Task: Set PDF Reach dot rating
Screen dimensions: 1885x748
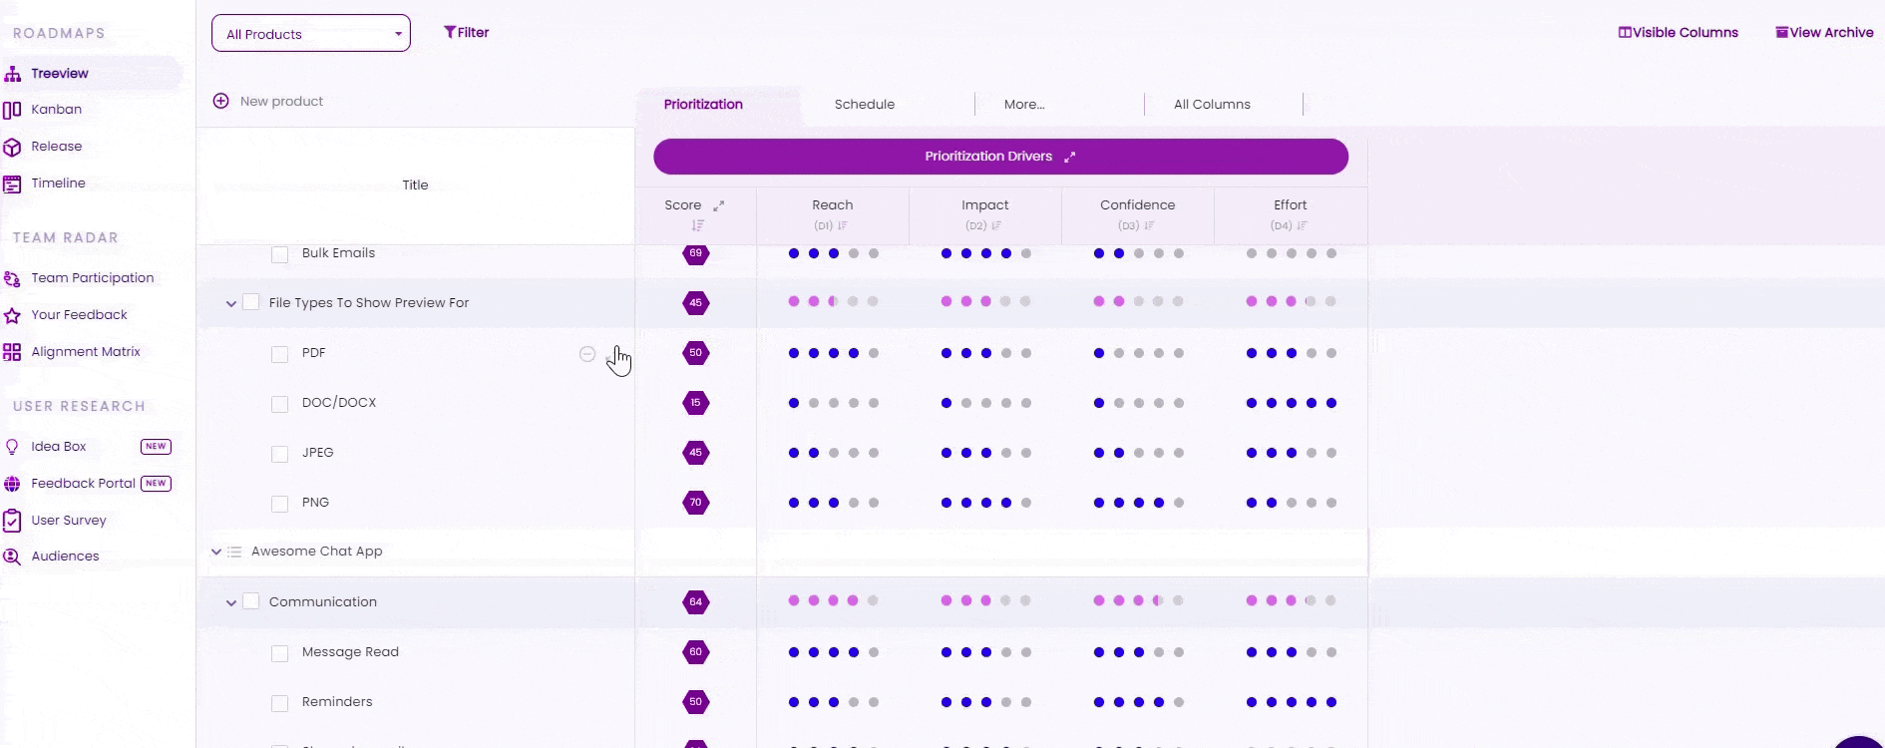Action: tap(834, 353)
